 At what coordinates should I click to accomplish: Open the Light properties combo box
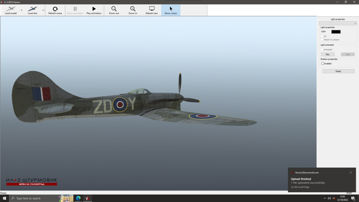click(337, 23)
